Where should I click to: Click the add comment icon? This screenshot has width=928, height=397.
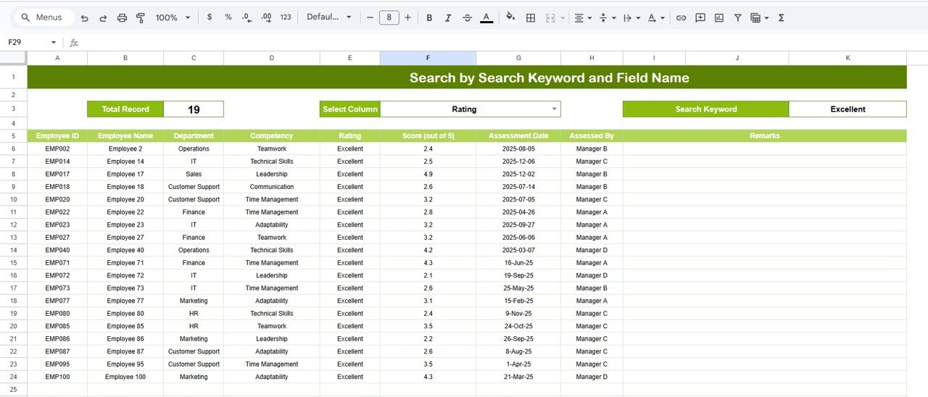(700, 17)
